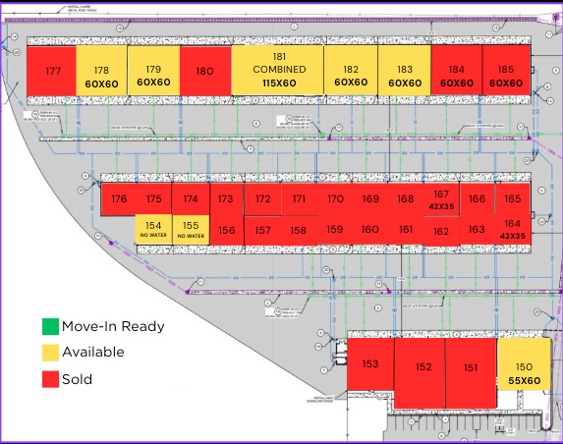Select unit 171 block
This screenshot has width=563, height=444.
[299, 199]
